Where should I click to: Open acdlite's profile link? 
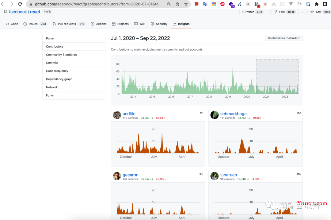point(129,114)
